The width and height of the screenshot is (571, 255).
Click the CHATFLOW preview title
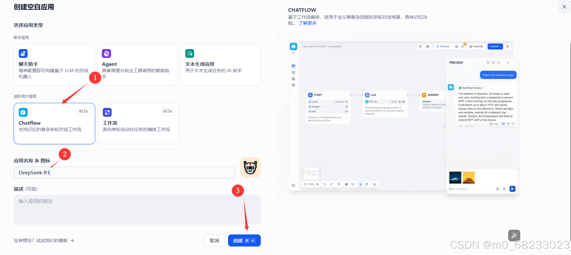302,10
